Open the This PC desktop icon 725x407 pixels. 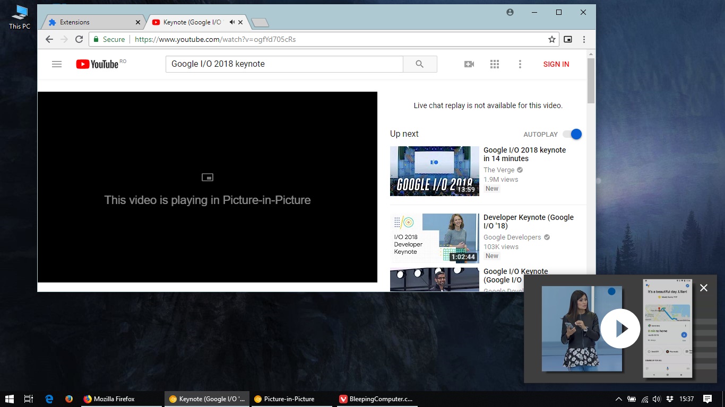coord(20,17)
